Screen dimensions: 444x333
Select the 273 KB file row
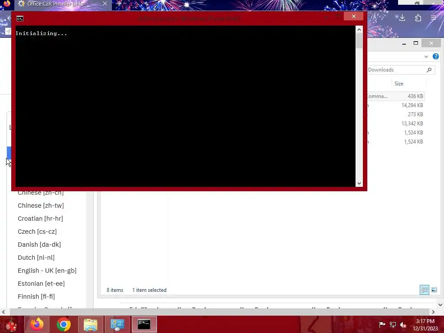tap(396, 114)
